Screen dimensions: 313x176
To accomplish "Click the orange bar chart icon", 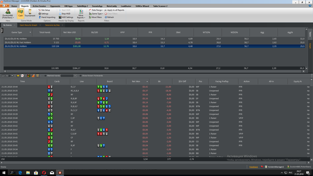I will click(x=33, y=76).
